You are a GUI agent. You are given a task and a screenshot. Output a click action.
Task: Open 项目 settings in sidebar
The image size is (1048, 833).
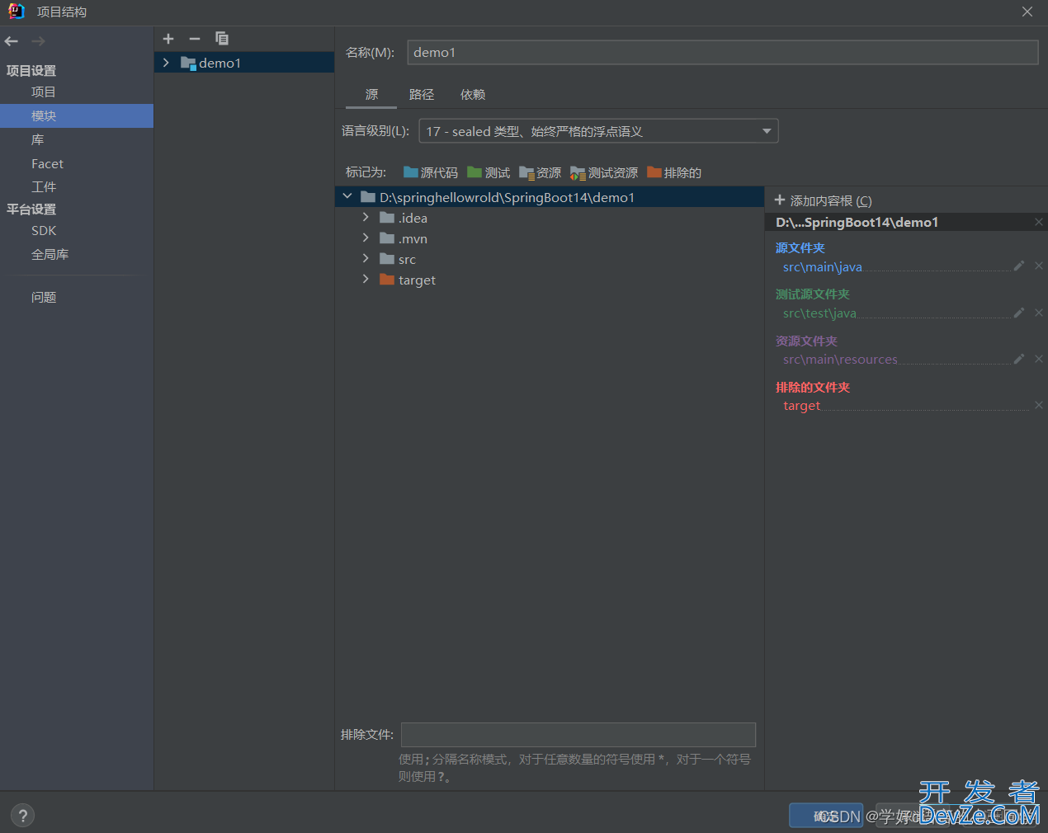(44, 92)
